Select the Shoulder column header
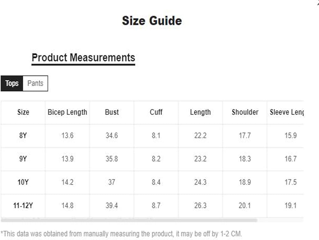The height and width of the screenshot is (240, 319). pyautogui.click(x=245, y=112)
